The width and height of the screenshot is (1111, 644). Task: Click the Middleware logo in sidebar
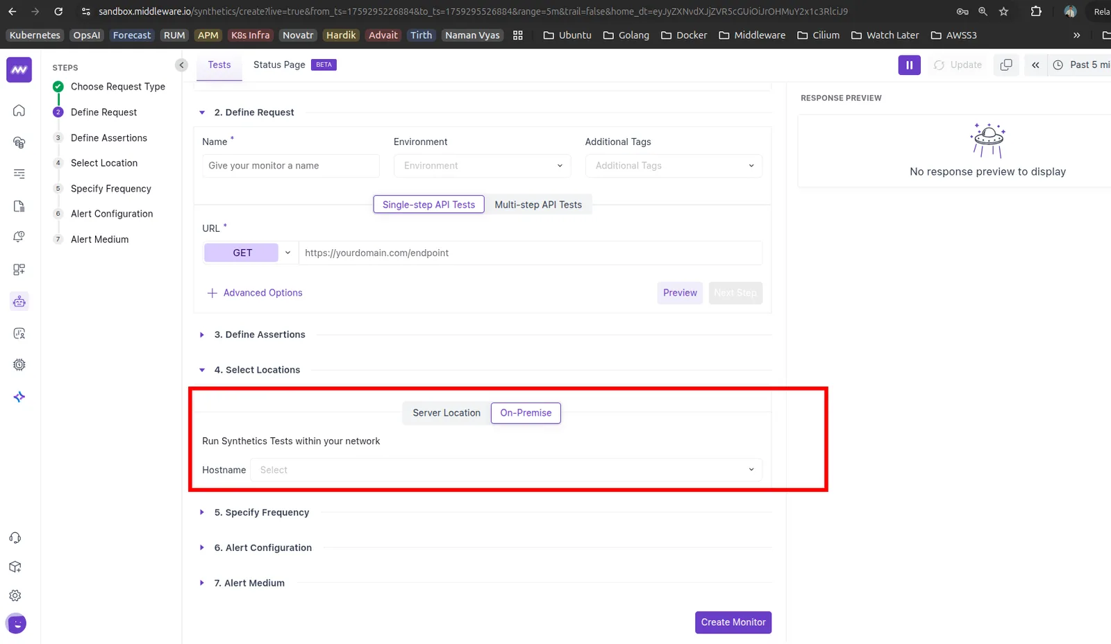(x=19, y=70)
